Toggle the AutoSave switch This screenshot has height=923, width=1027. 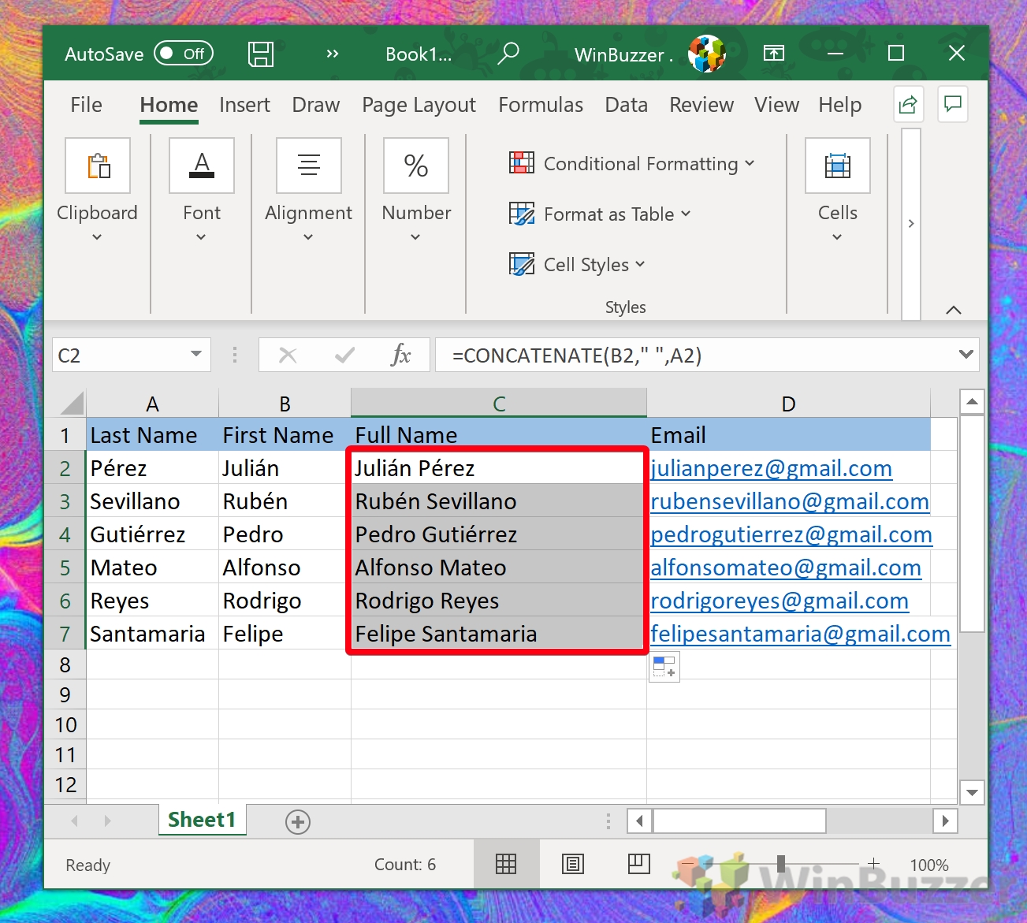coord(184,54)
